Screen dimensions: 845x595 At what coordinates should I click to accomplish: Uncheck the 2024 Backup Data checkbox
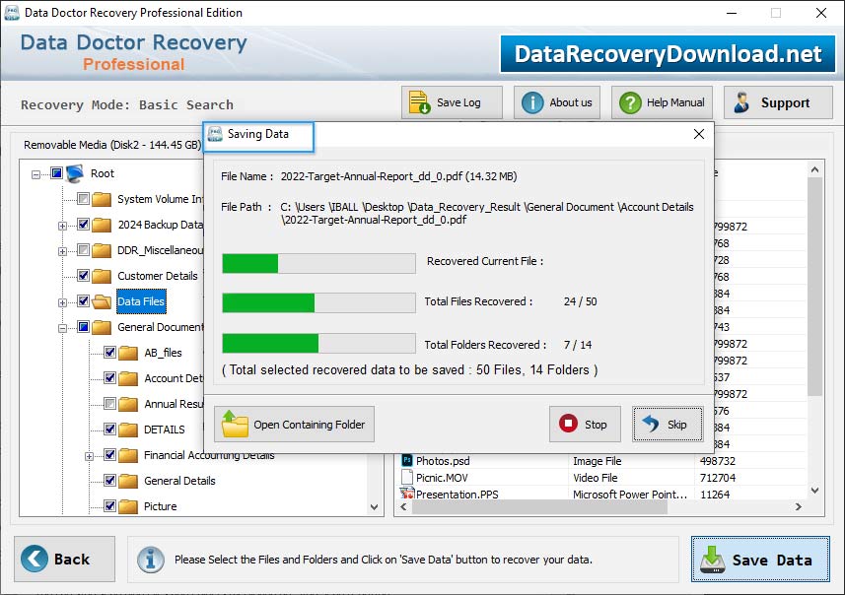pos(83,224)
